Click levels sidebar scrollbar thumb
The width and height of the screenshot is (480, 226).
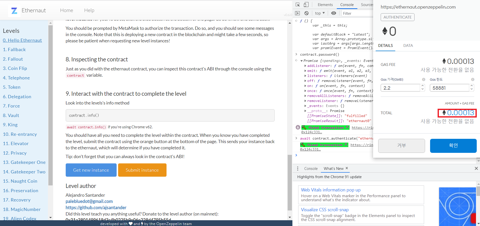[x=50, y=105]
